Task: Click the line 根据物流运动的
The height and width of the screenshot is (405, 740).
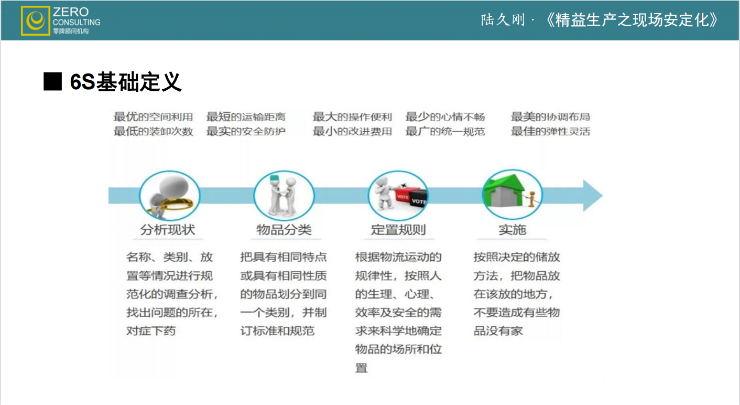Action: (398, 257)
